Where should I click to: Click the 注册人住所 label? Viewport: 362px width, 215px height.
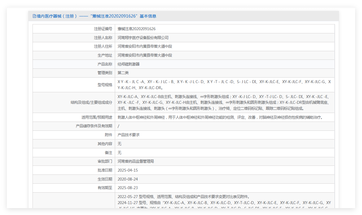(x=103, y=46)
